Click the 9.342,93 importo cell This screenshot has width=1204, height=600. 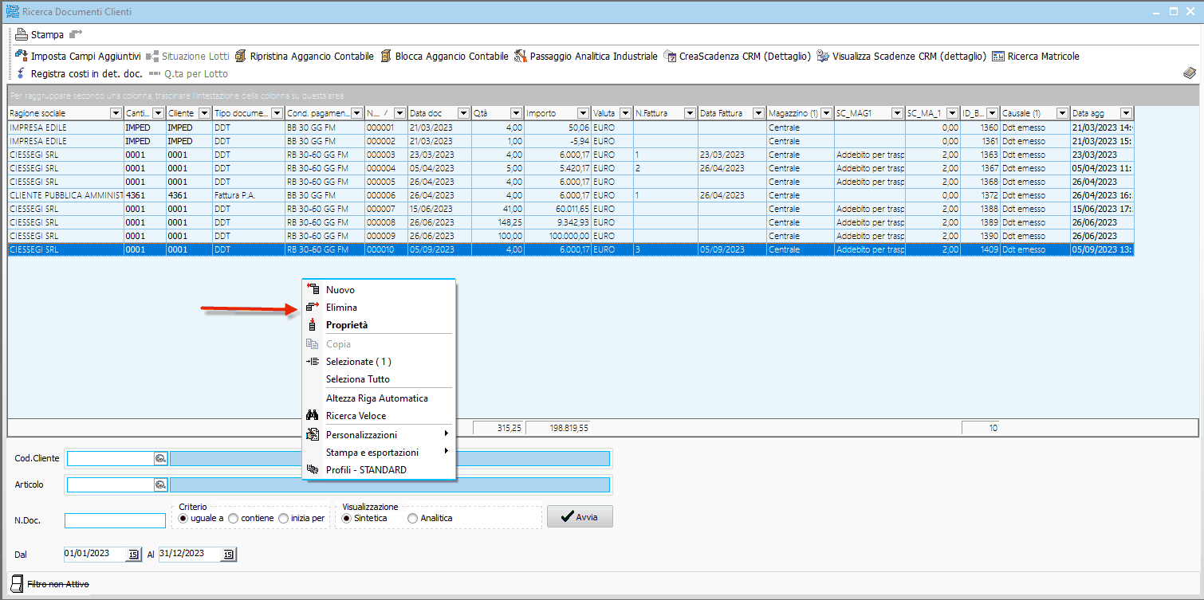pos(558,222)
